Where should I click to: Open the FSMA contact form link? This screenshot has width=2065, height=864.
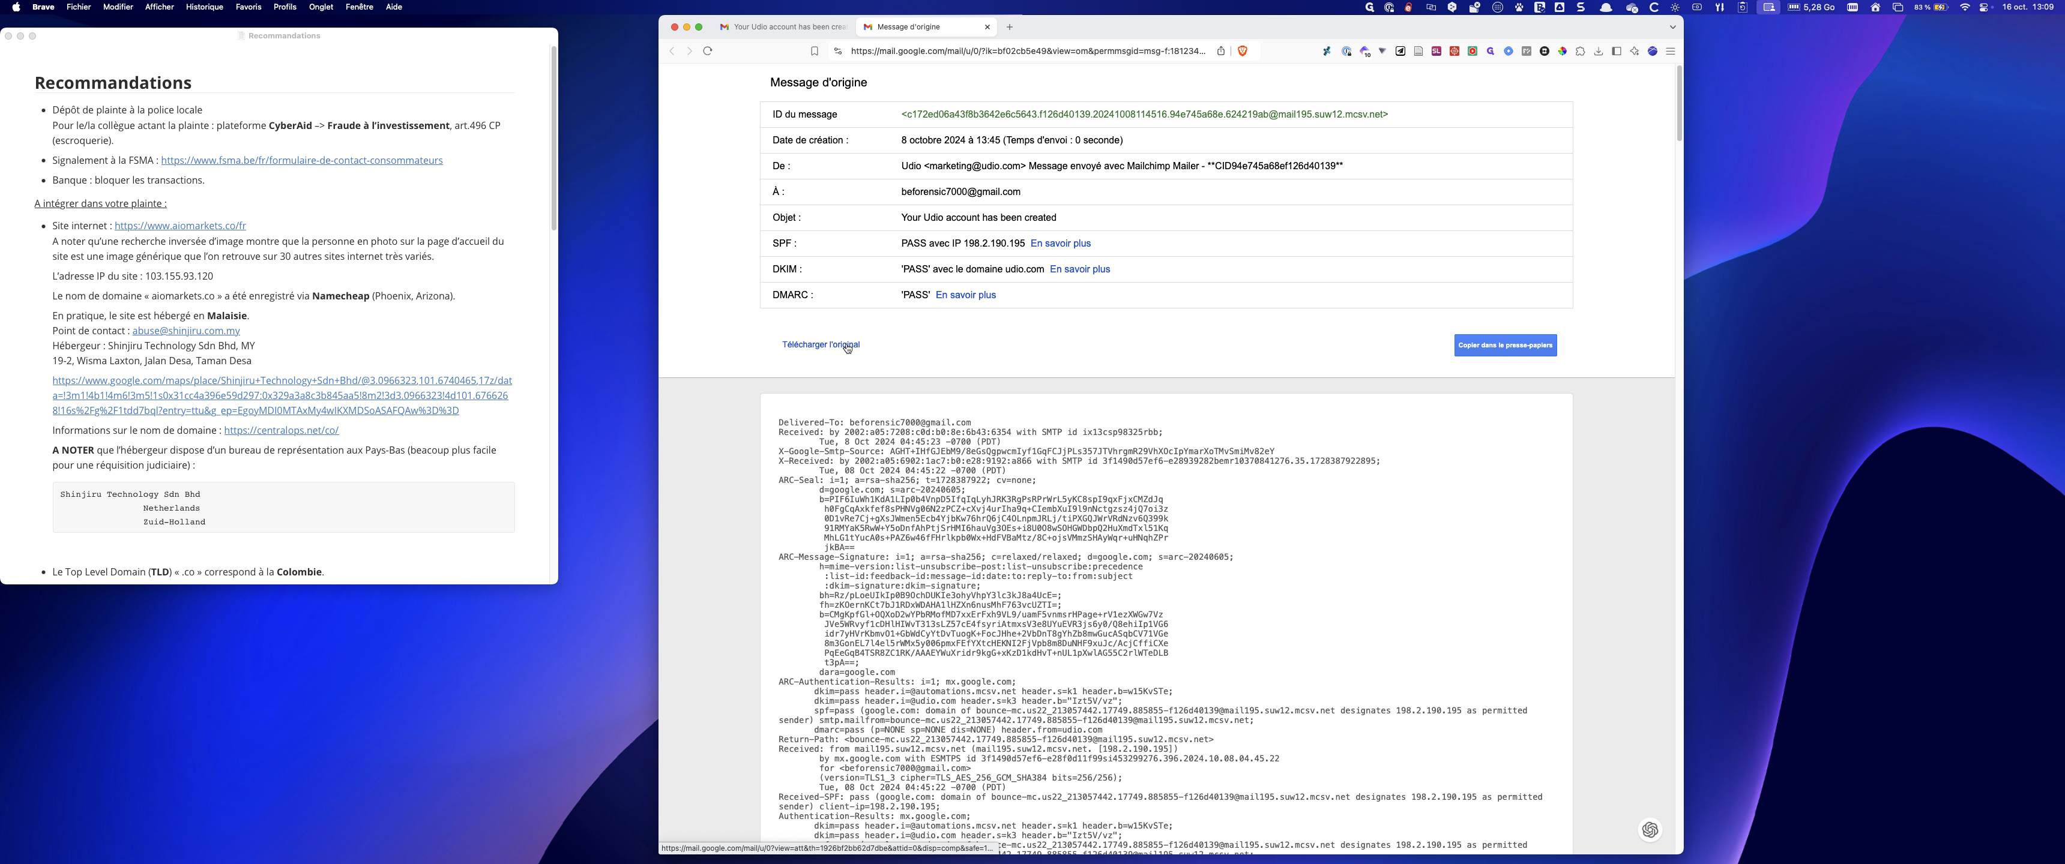[301, 160]
